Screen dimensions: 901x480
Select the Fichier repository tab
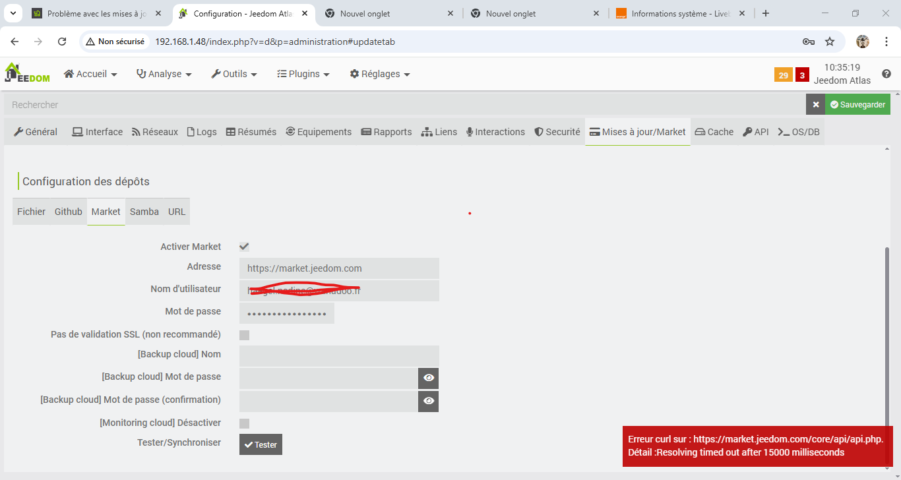click(x=32, y=212)
